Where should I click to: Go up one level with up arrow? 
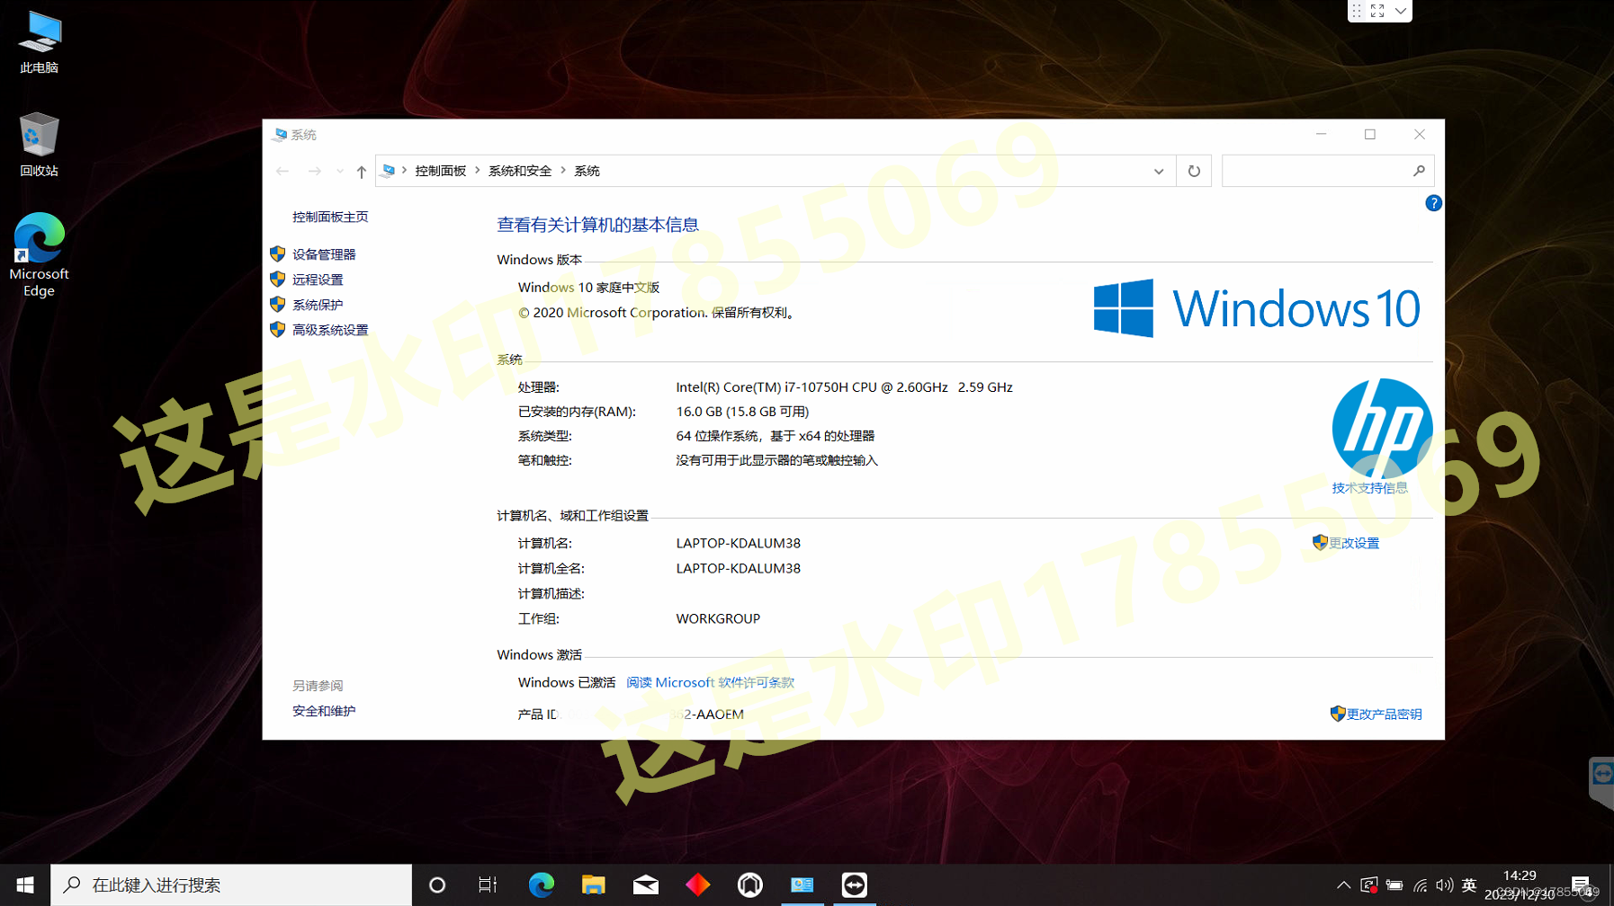362,171
